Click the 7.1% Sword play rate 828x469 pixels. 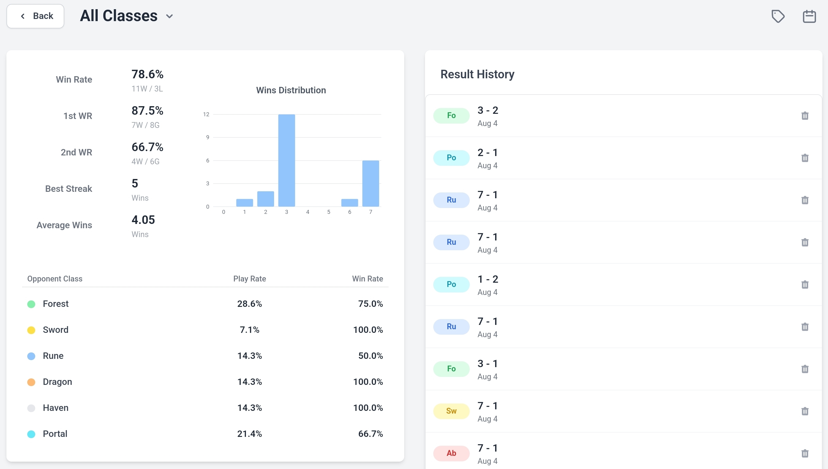point(250,330)
